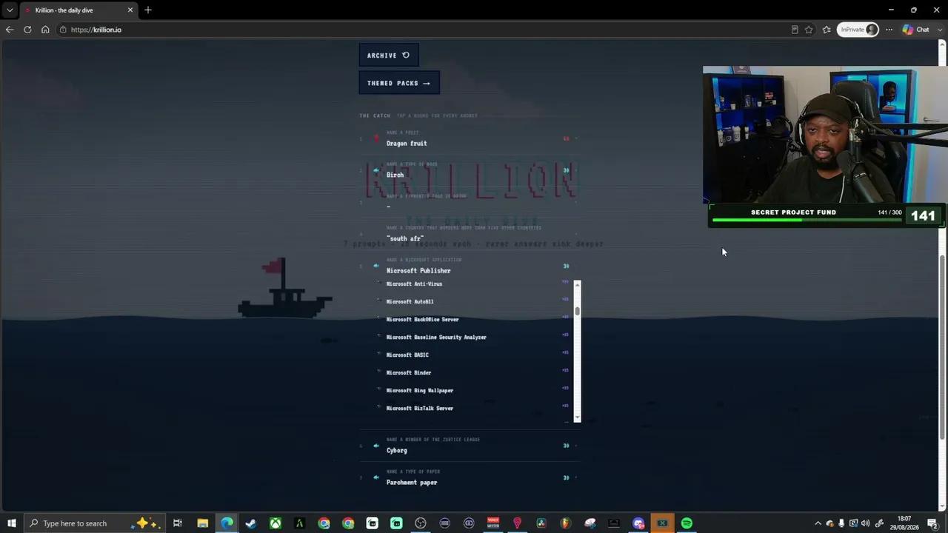Expand the "south afr" round
Viewport: 948px width, 533px height.
pos(470,234)
